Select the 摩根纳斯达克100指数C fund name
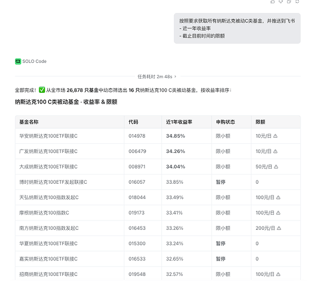Image resolution: width=329 pixels, height=281 pixels. (x=44, y=212)
